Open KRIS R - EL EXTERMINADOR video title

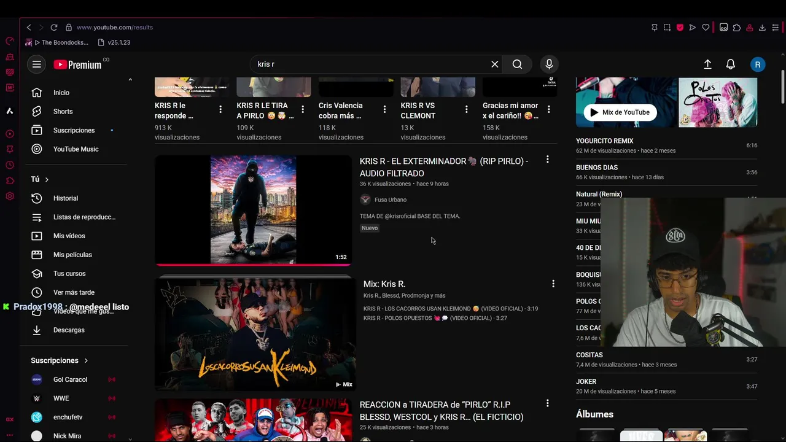[x=444, y=167]
